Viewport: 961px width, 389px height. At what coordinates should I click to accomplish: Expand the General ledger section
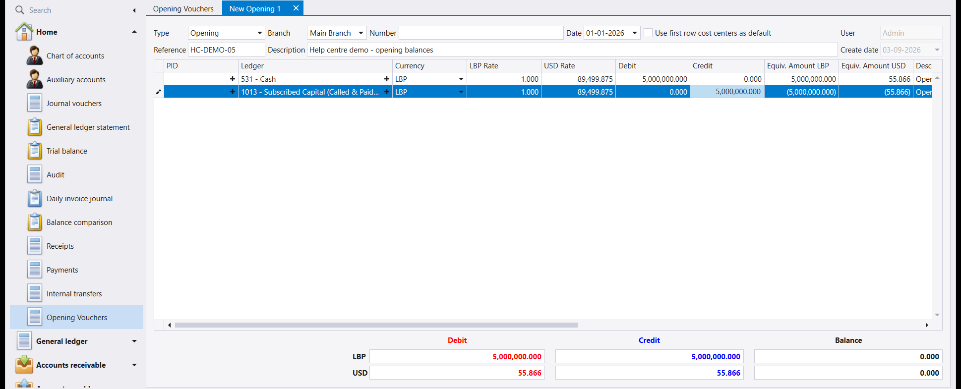(134, 341)
